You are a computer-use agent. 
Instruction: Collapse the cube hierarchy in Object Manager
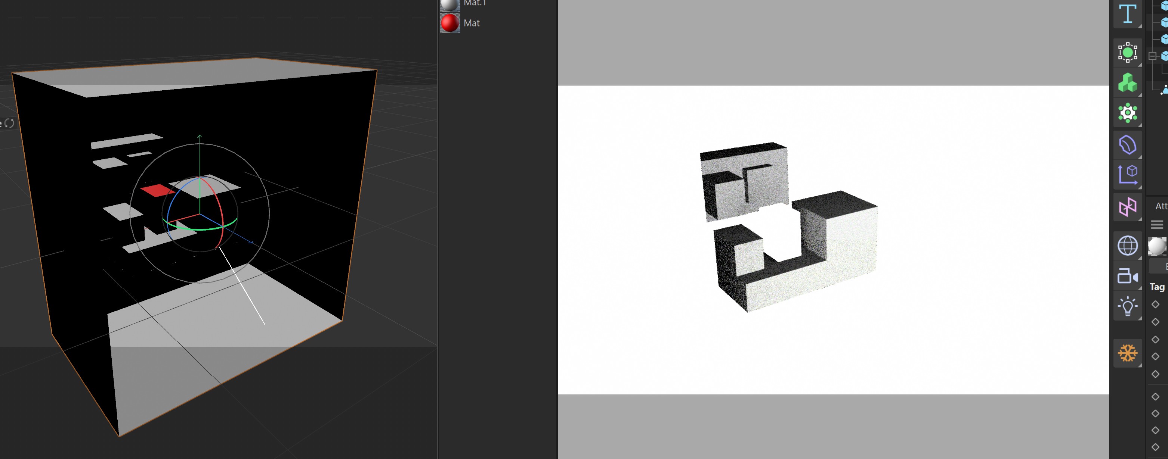pos(1153,56)
